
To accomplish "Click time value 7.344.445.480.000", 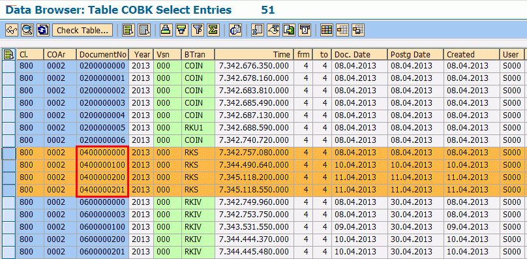I will 254,252.
